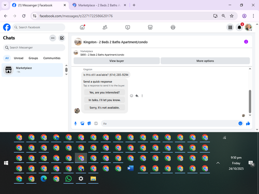
Task: View site information icon in address bar
Action: point(35,16)
